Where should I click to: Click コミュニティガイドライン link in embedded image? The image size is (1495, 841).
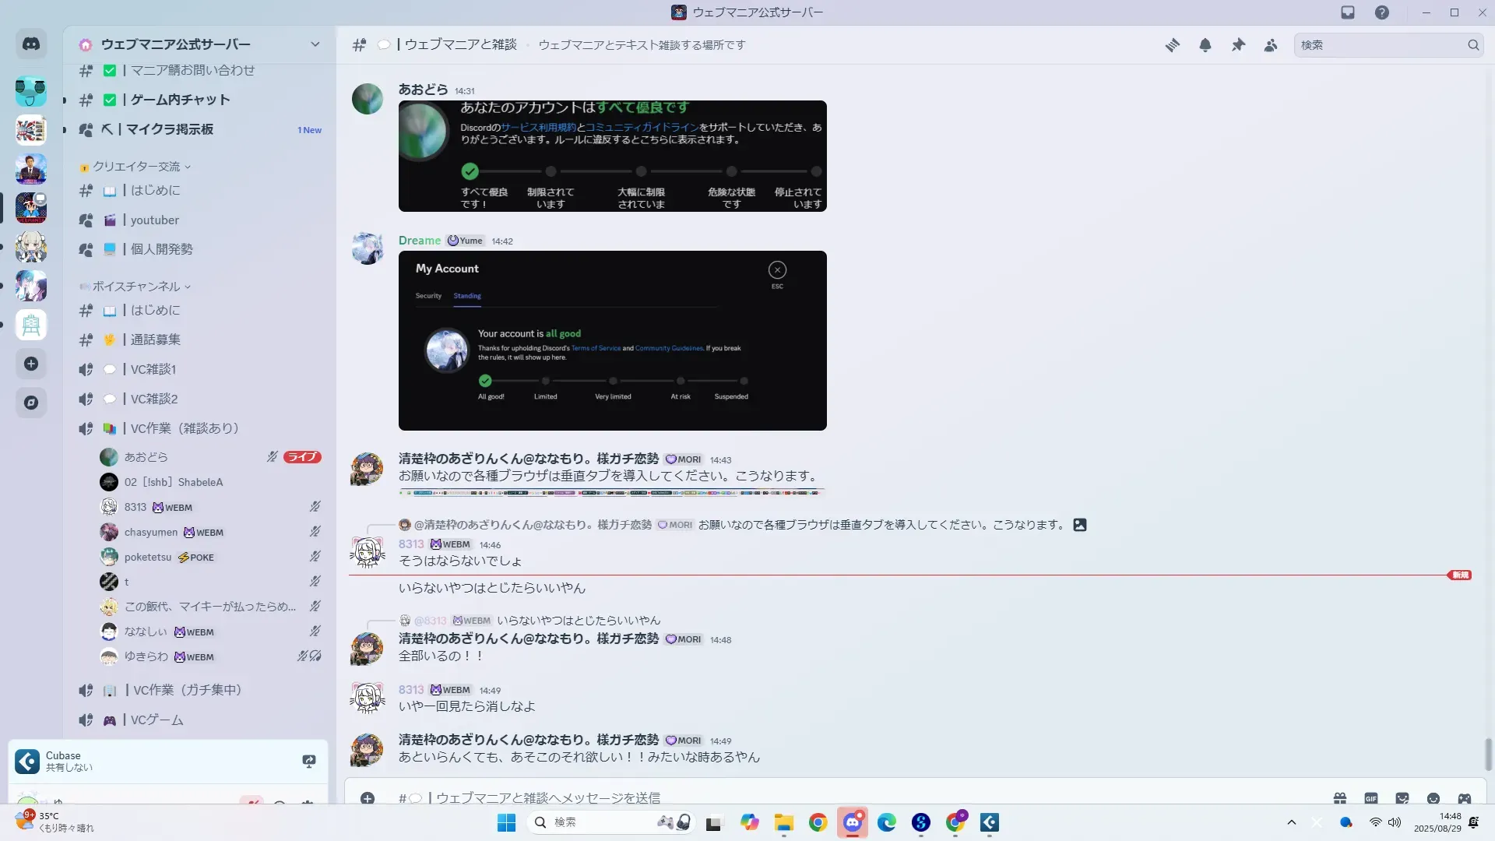(642, 128)
